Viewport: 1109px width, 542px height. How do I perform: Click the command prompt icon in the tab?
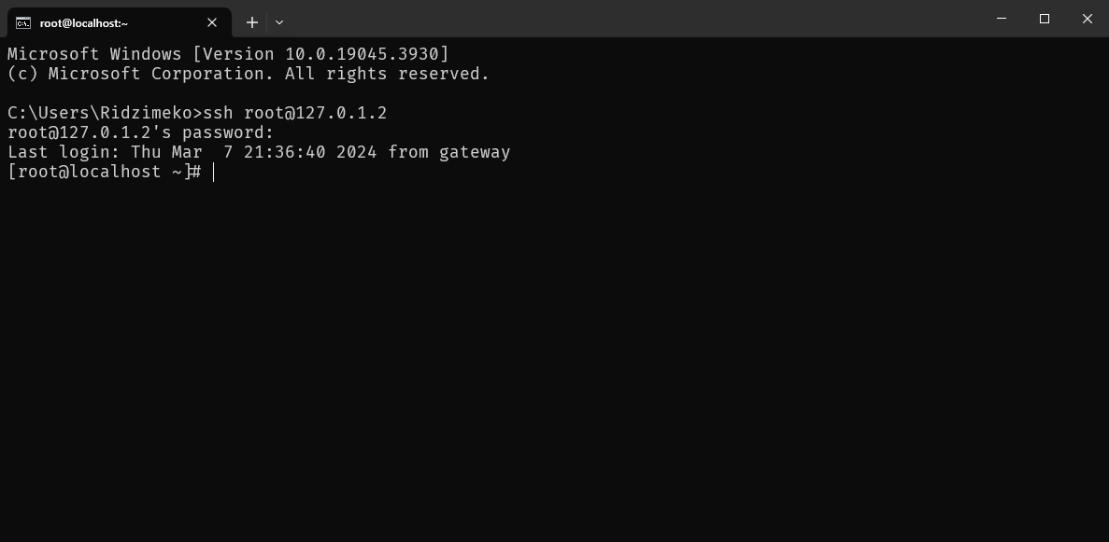click(x=23, y=22)
